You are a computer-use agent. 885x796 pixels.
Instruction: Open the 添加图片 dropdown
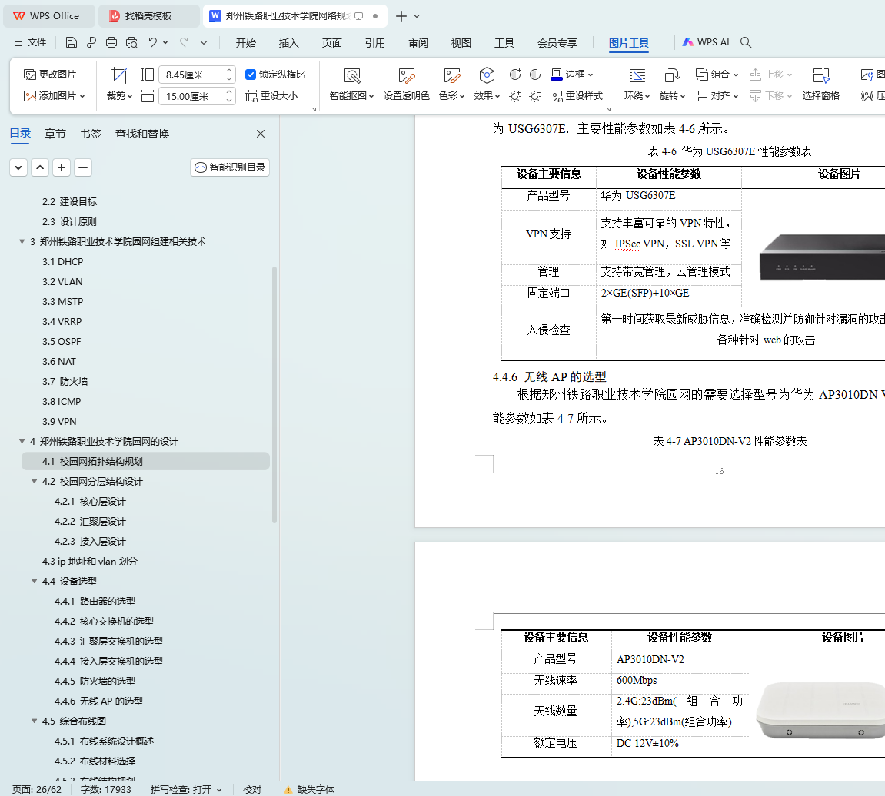[x=54, y=96]
